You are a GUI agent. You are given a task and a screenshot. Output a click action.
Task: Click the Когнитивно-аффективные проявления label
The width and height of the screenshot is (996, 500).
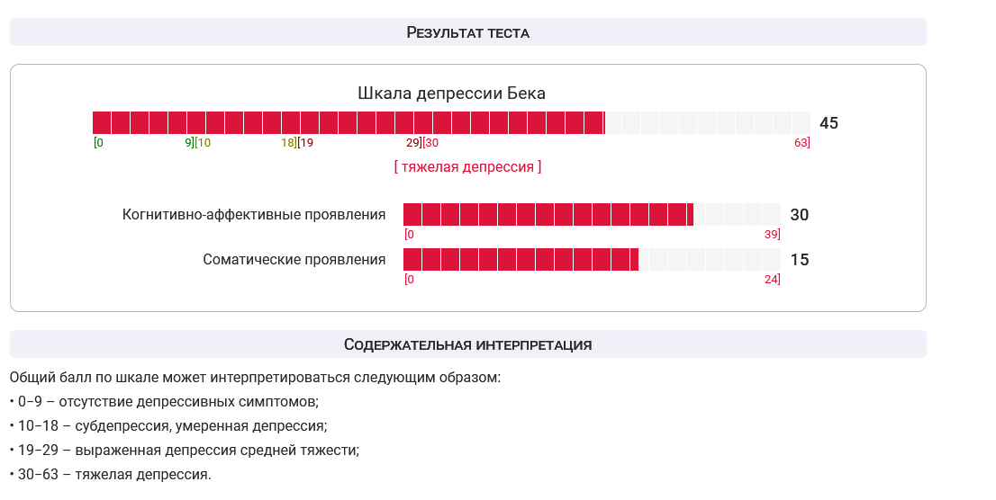click(x=253, y=214)
